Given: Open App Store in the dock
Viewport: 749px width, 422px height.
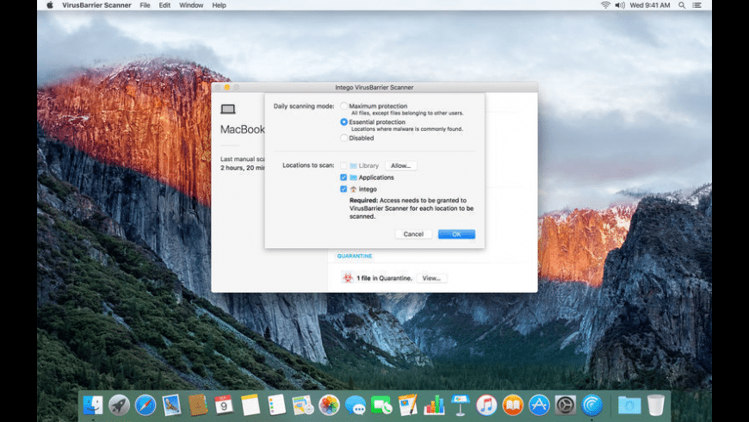Looking at the screenshot, I should point(539,406).
